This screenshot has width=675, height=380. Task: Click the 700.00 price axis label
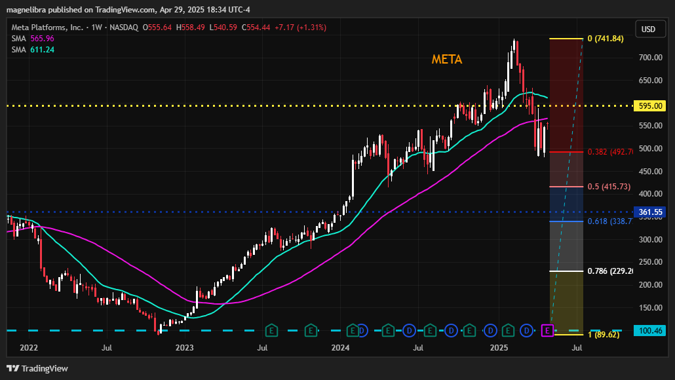tap(651, 57)
